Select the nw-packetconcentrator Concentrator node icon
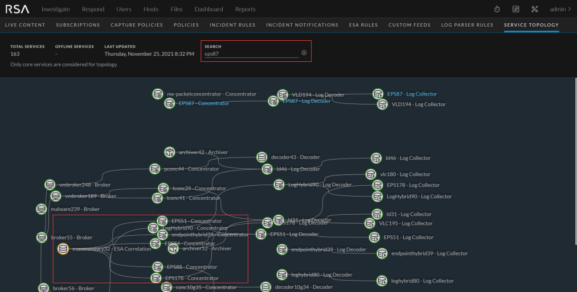The image size is (577, 292). click(x=158, y=94)
